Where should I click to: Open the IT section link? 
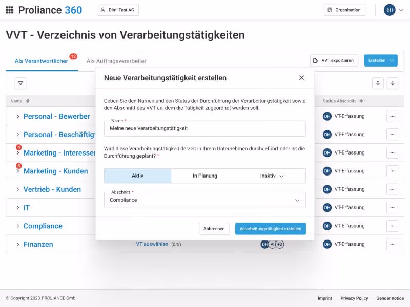(27, 208)
